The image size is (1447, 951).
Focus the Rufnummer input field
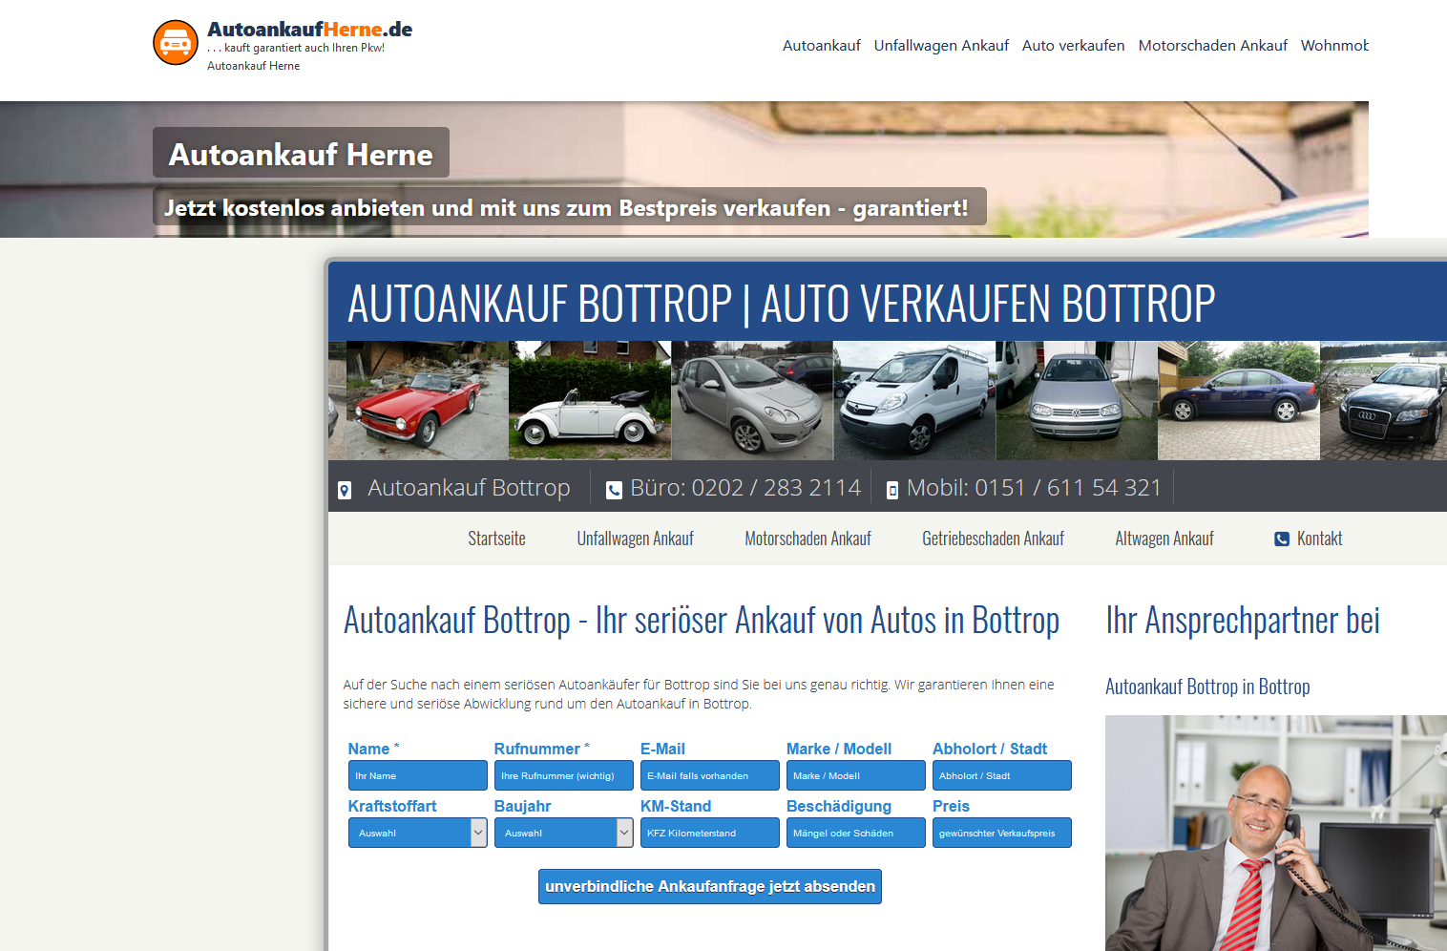click(x=563, y=775)
